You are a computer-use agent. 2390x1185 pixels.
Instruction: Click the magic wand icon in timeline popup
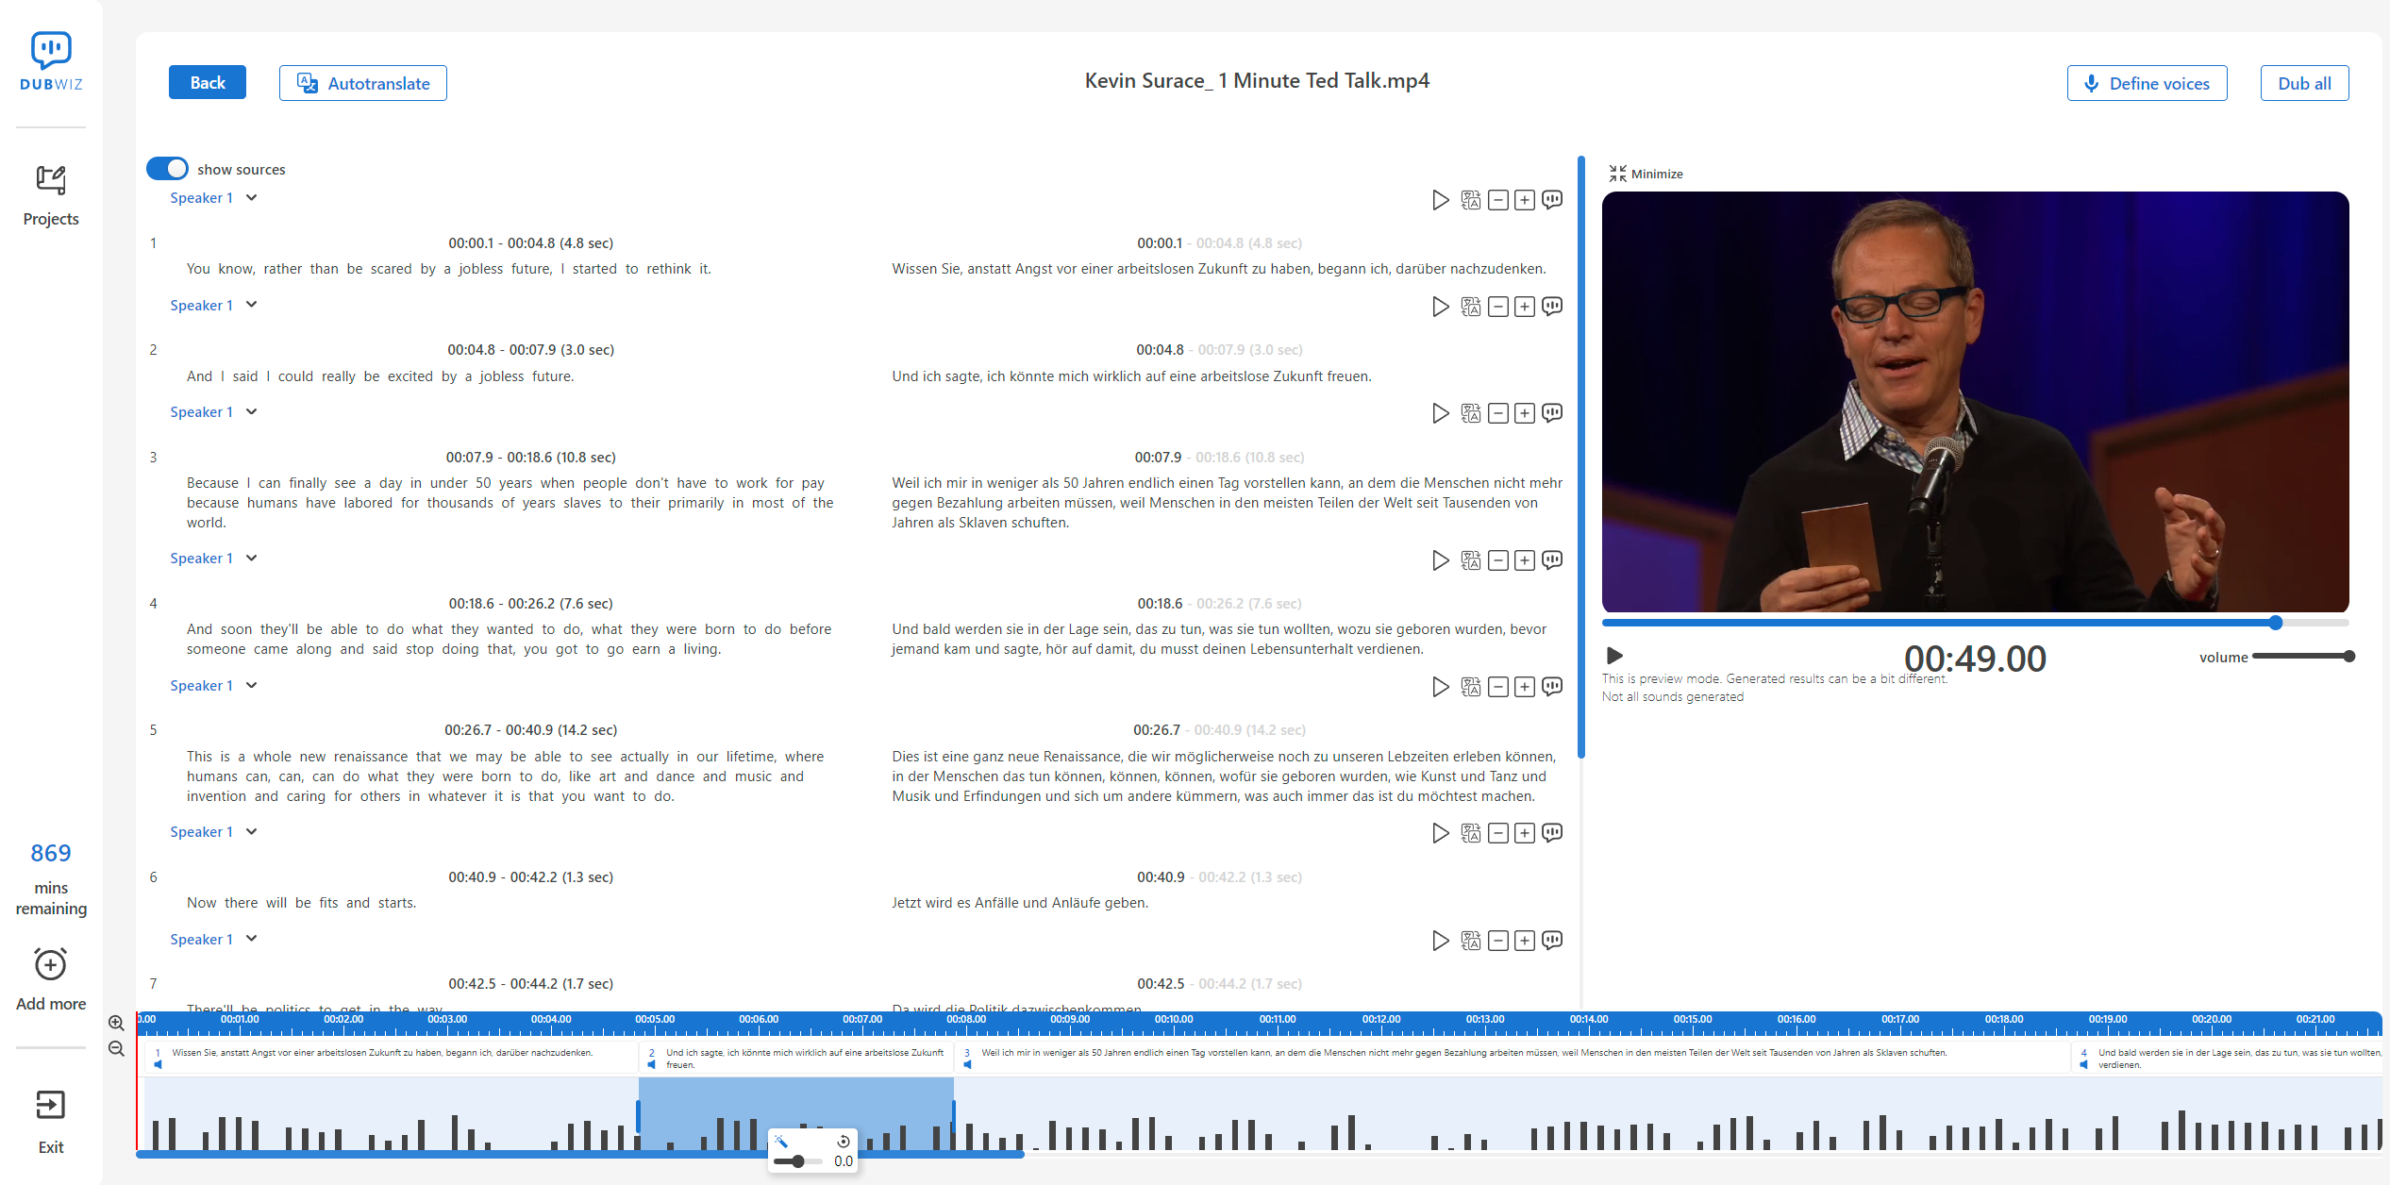[781, 1142]
